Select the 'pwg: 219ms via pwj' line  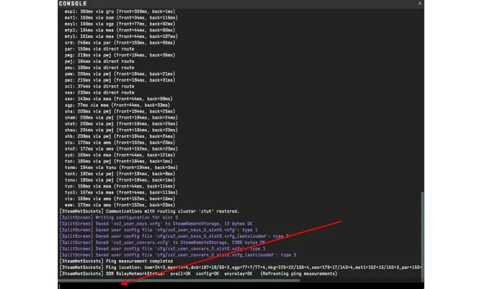pyautogui.click(x=120, y=55)
